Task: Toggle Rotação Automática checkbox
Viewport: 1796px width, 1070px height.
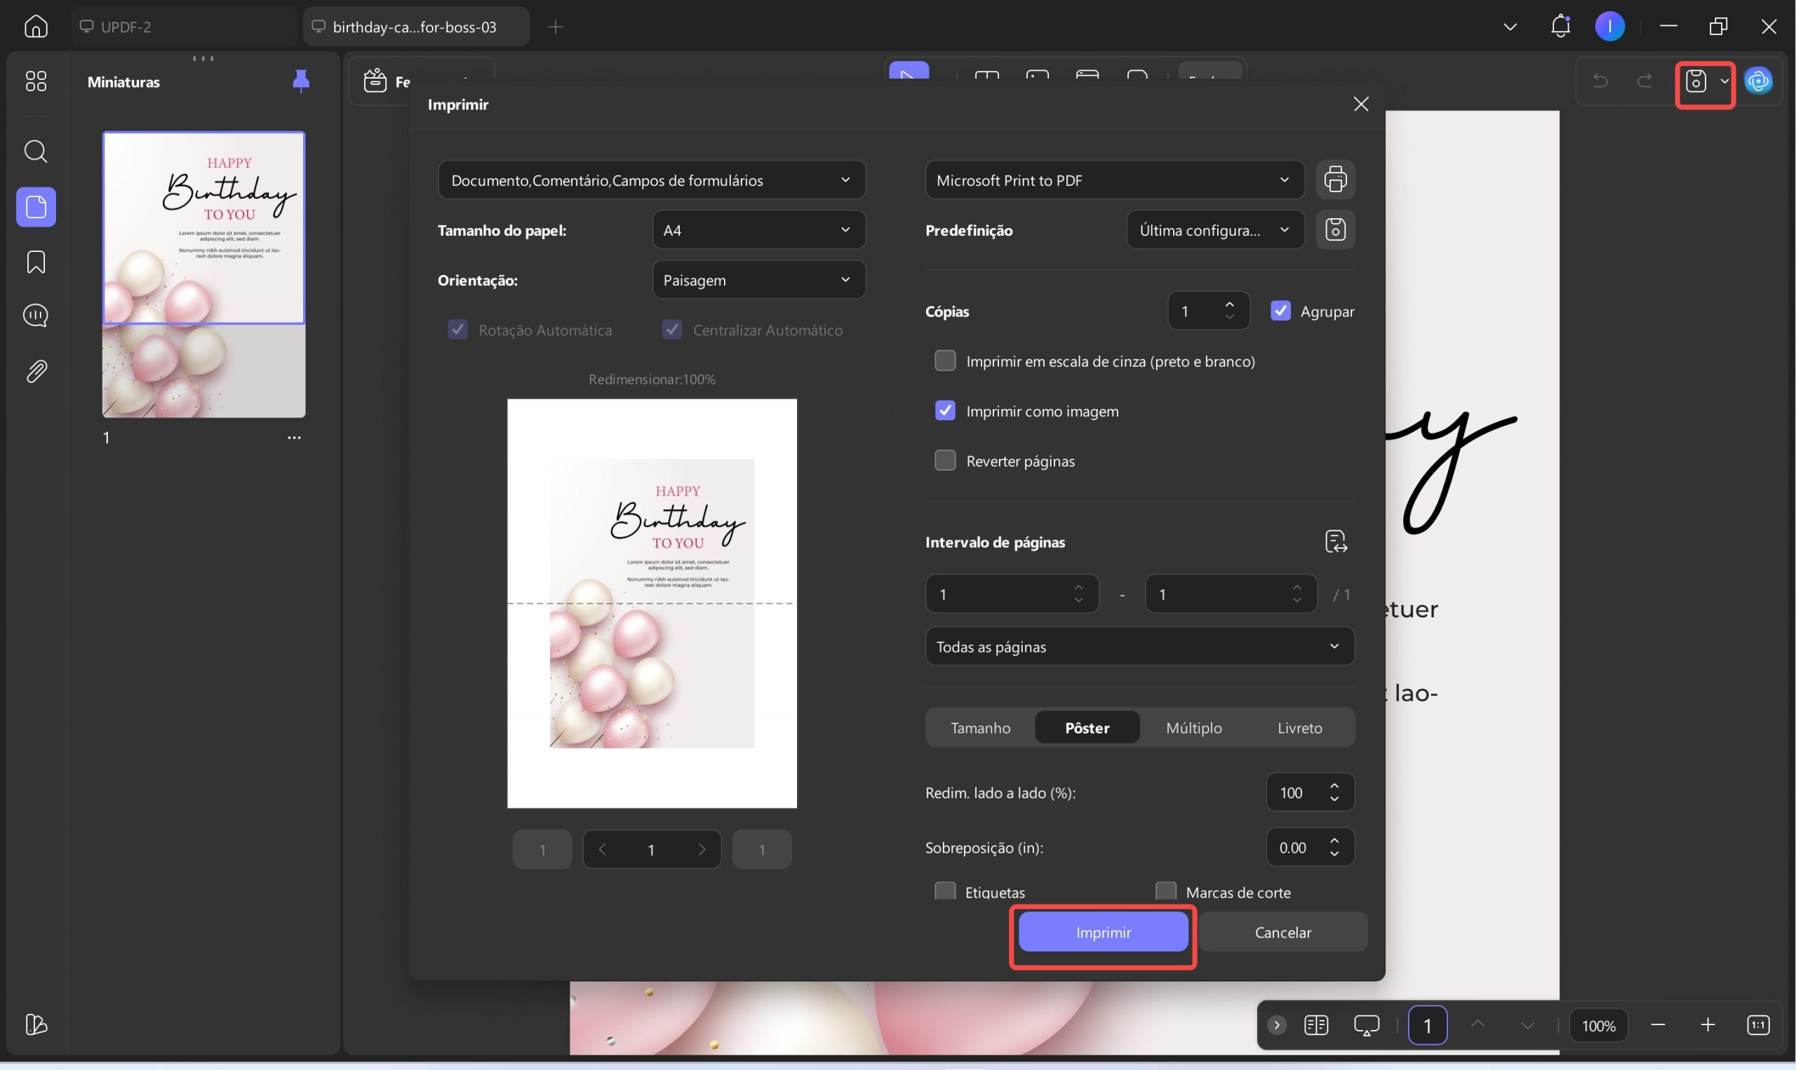Action: 457,330
